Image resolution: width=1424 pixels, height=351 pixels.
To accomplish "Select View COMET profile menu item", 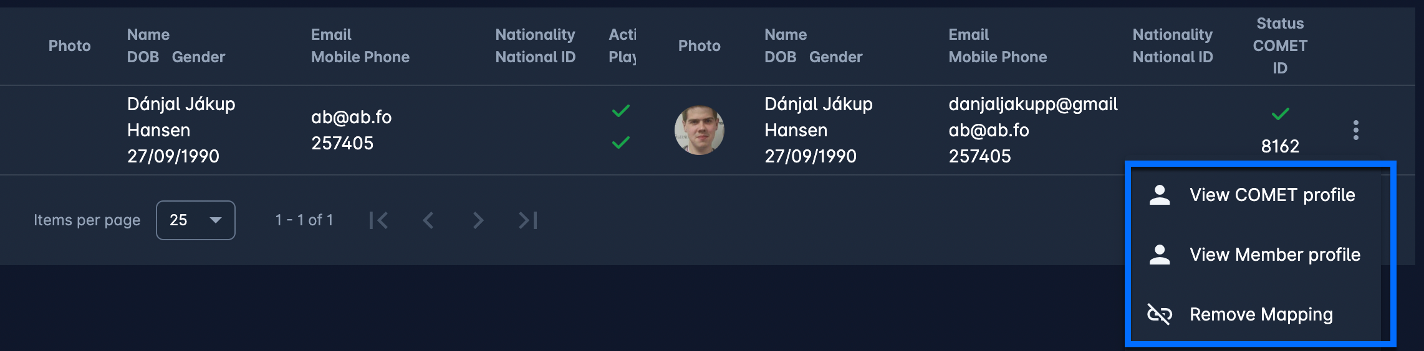I will 1272,195.
